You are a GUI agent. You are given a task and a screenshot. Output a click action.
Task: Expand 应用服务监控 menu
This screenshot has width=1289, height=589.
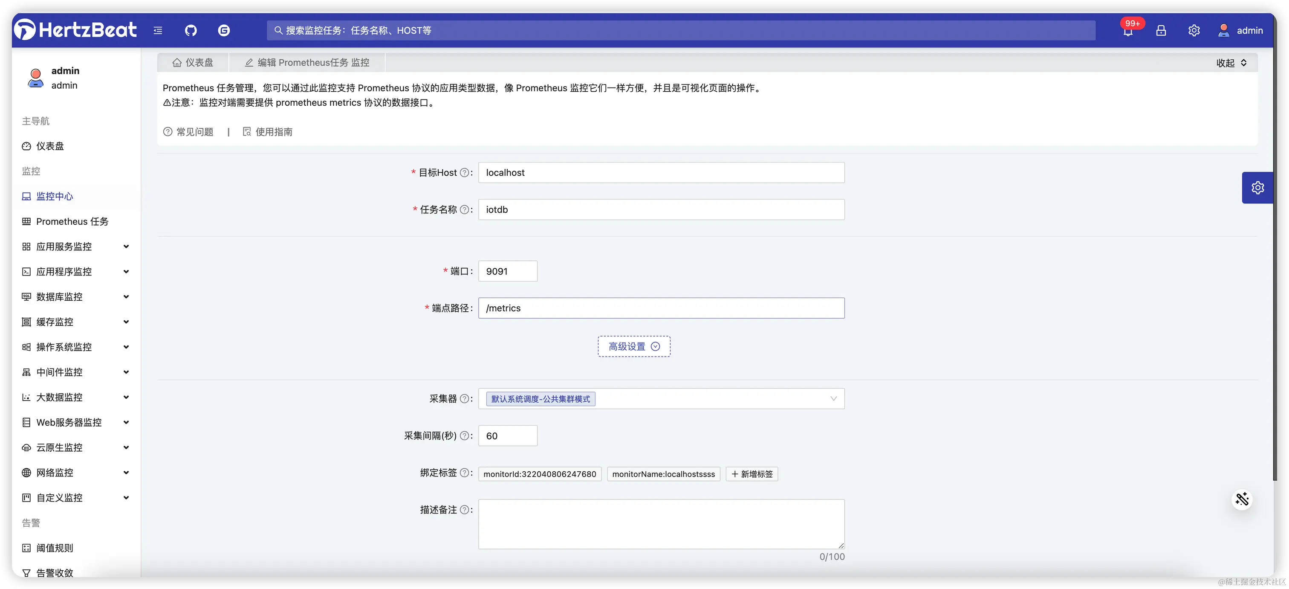(x=75, y=247)
